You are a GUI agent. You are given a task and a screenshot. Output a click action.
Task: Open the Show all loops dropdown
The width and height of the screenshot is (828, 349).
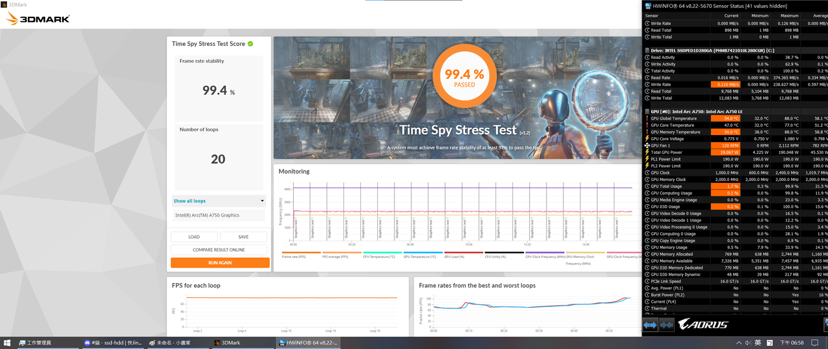[x=219, y=201]
